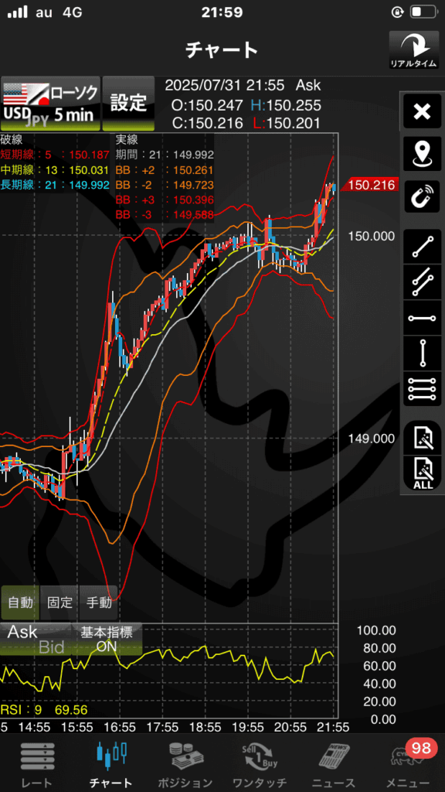Select the triple horizontal lines tool
The height and width of the screenshot is (792, 445).
point(423,390)
